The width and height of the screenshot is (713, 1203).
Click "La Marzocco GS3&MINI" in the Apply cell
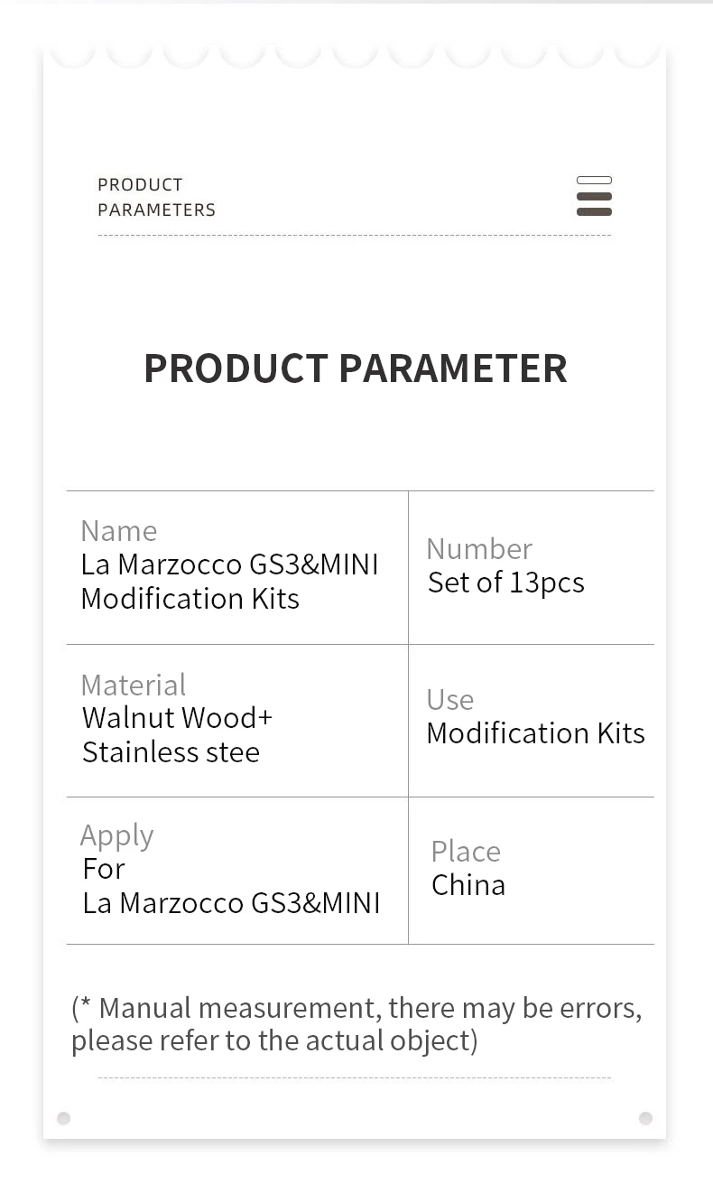231,902
